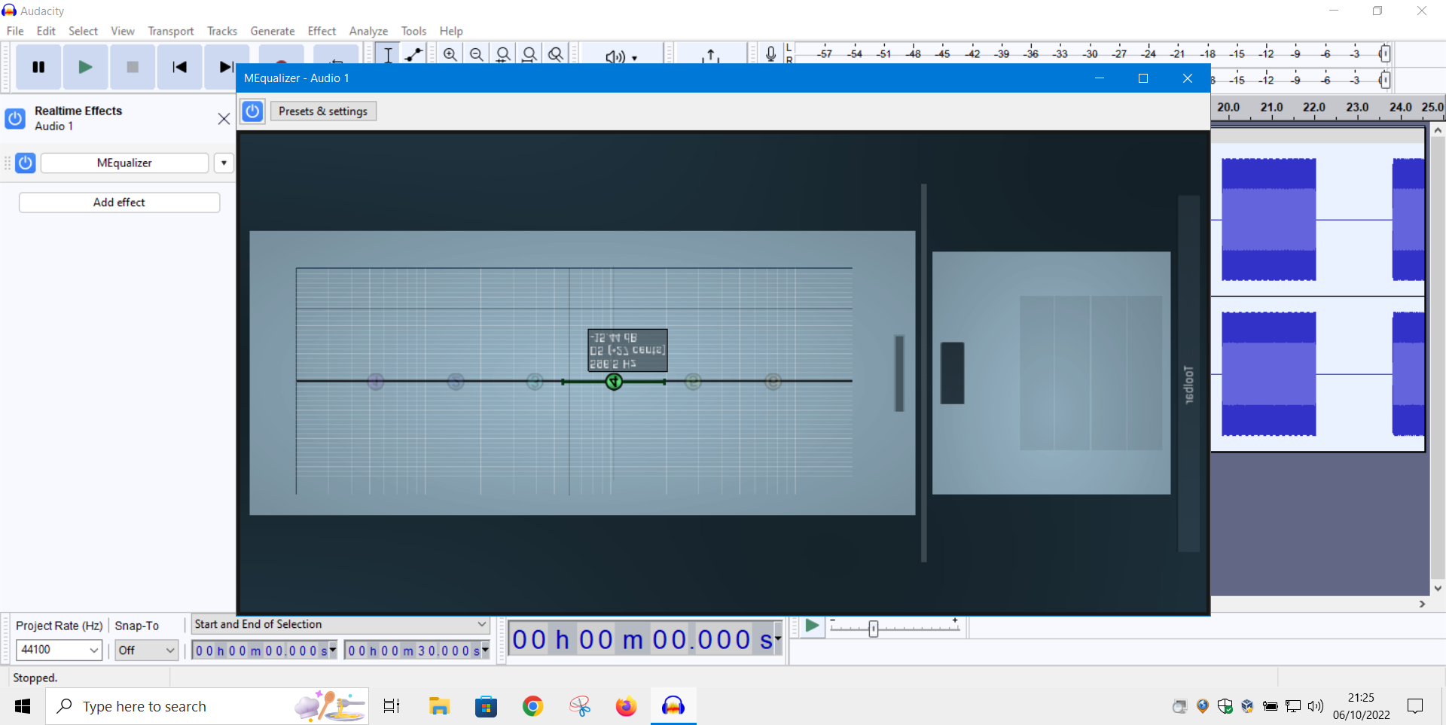This screenshot has height=725, width=1446.
Task: Click the Zoom Toggle icon
Action: pyautogui.click(x=555, y=54)
